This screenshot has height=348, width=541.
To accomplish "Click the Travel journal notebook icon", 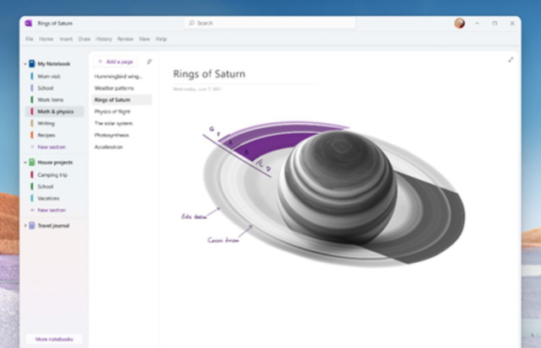I will (32, 225).
